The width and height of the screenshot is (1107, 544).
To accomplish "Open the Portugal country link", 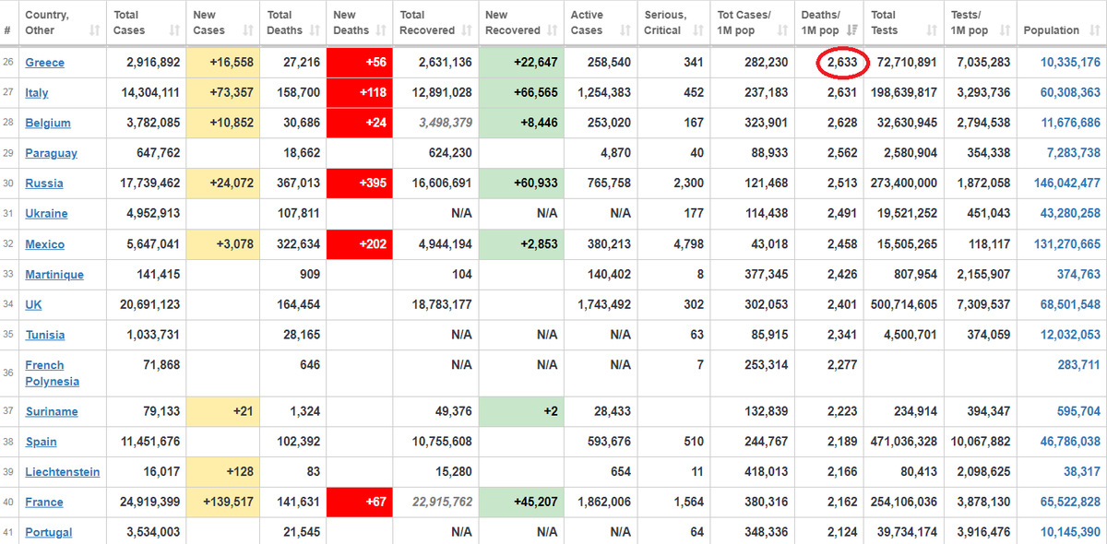I will coord(48,533).
